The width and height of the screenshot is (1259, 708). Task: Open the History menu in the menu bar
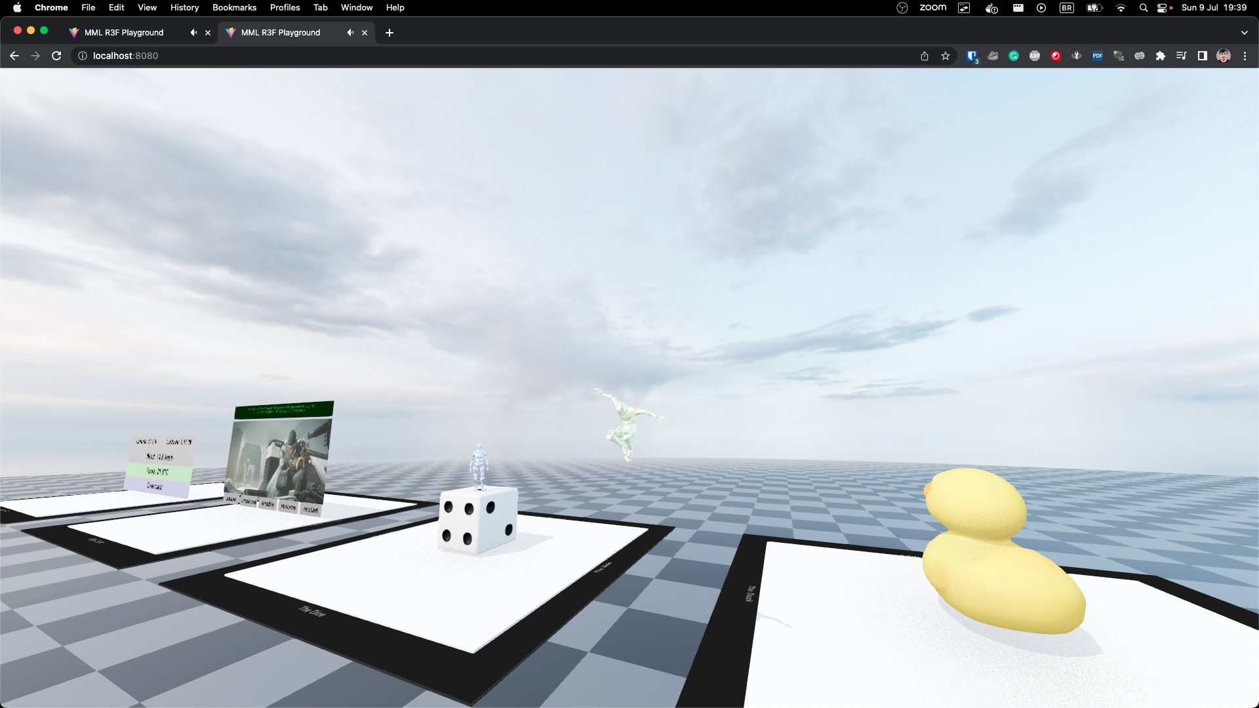point(184,7)
